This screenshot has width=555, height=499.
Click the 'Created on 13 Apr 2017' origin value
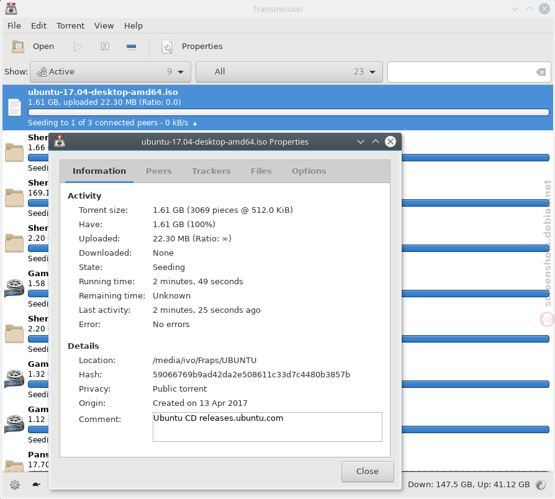pyautogui.click(x=200, y=403)
